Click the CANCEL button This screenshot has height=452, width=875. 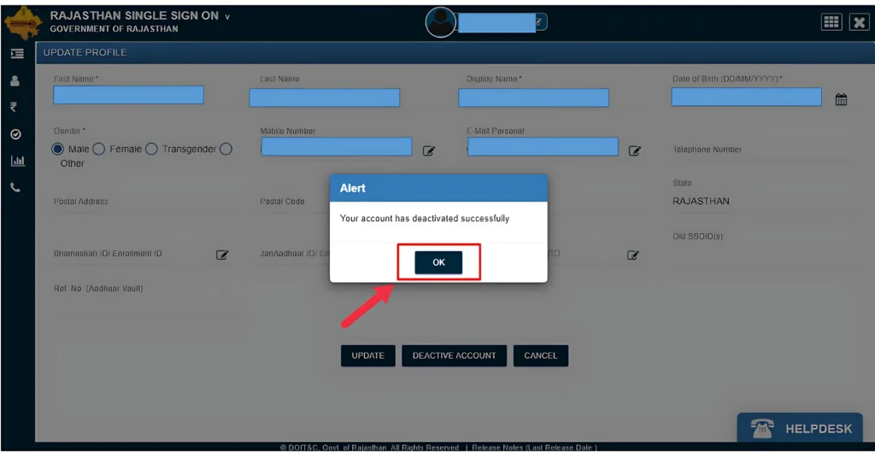click(540, 355)
